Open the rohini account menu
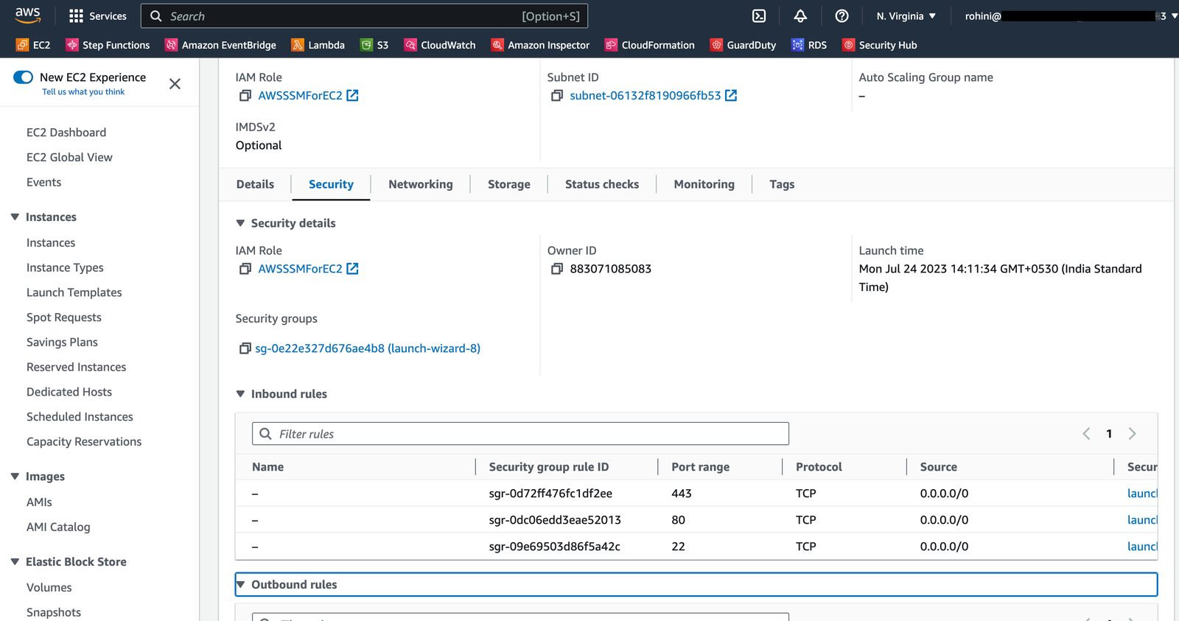Image resolution: width=1179 pixels, height=621 pixels. (x=1071, y=16)
